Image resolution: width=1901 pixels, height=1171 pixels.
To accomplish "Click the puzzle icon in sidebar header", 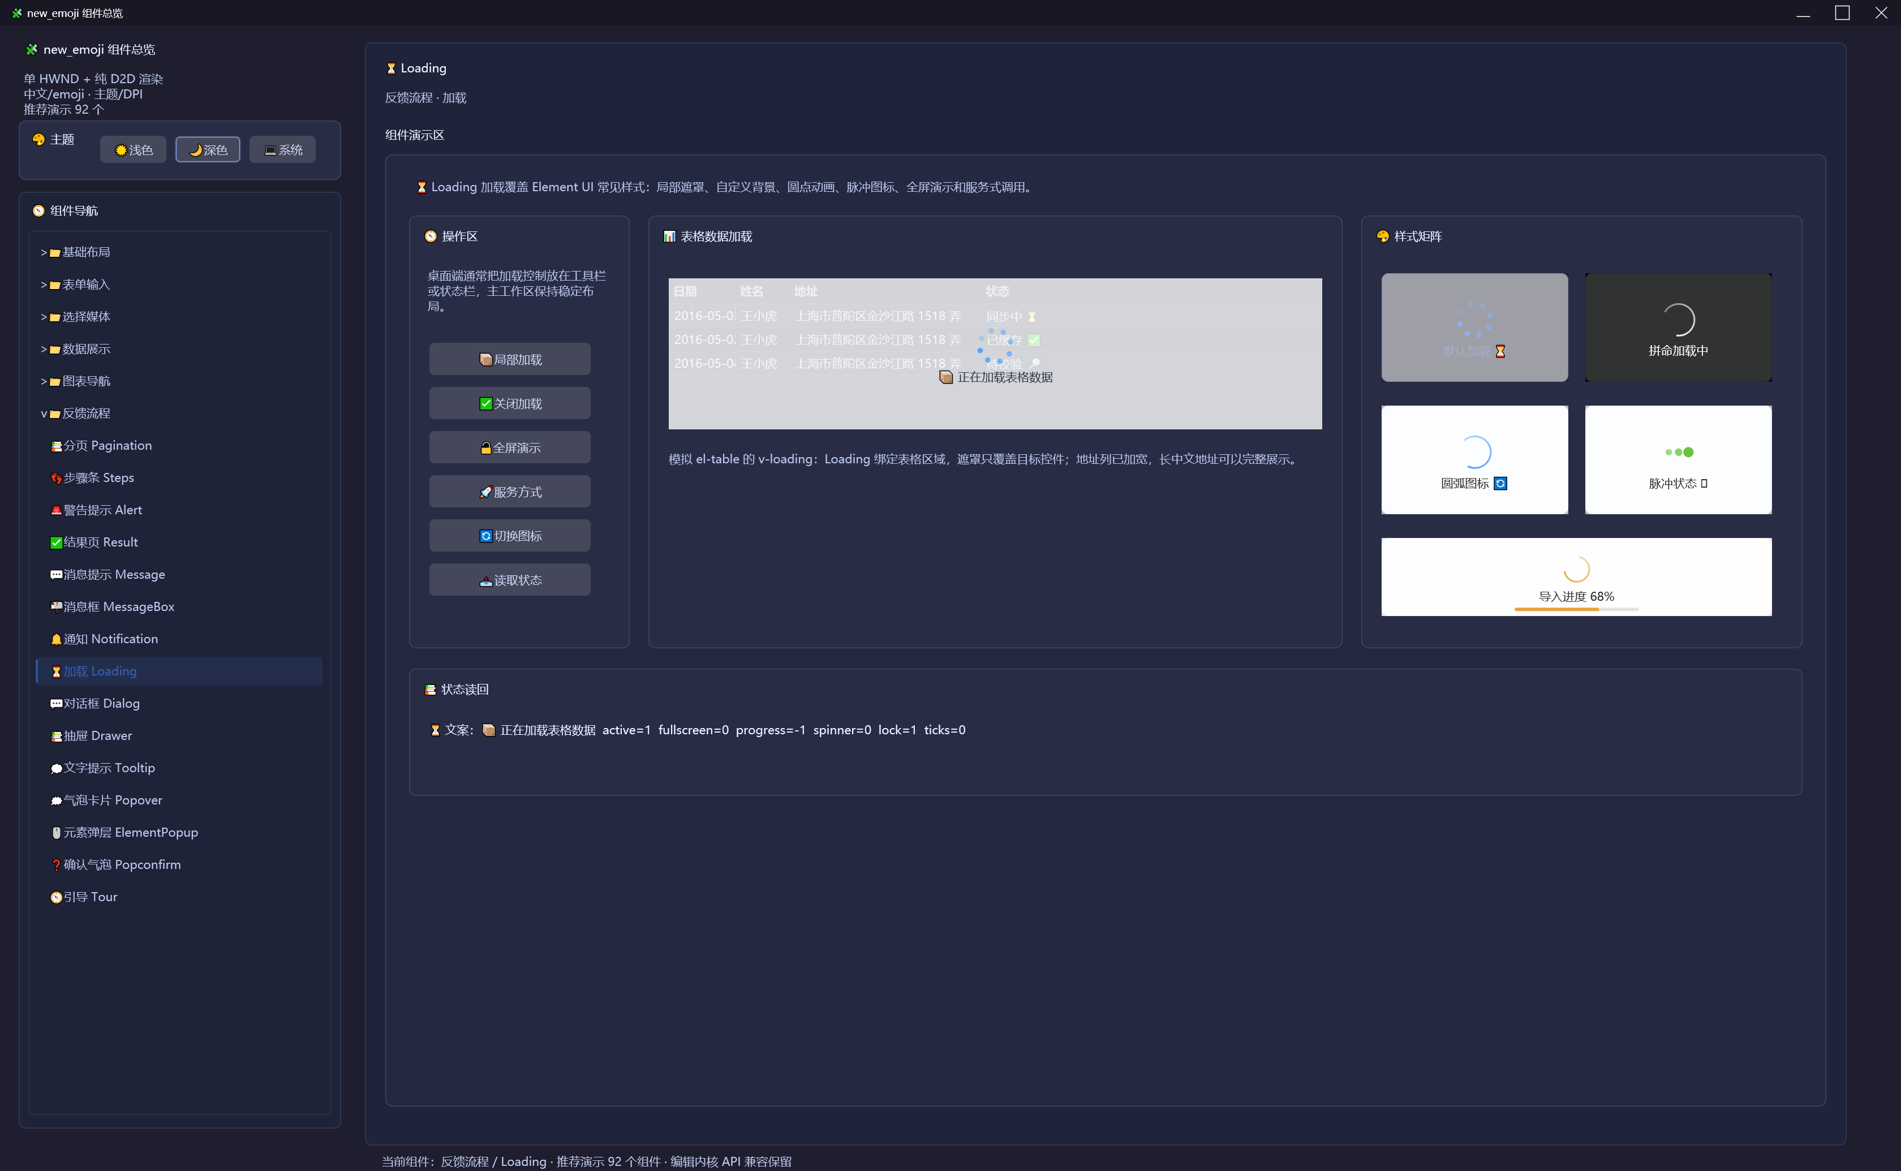I will point(32,50).
